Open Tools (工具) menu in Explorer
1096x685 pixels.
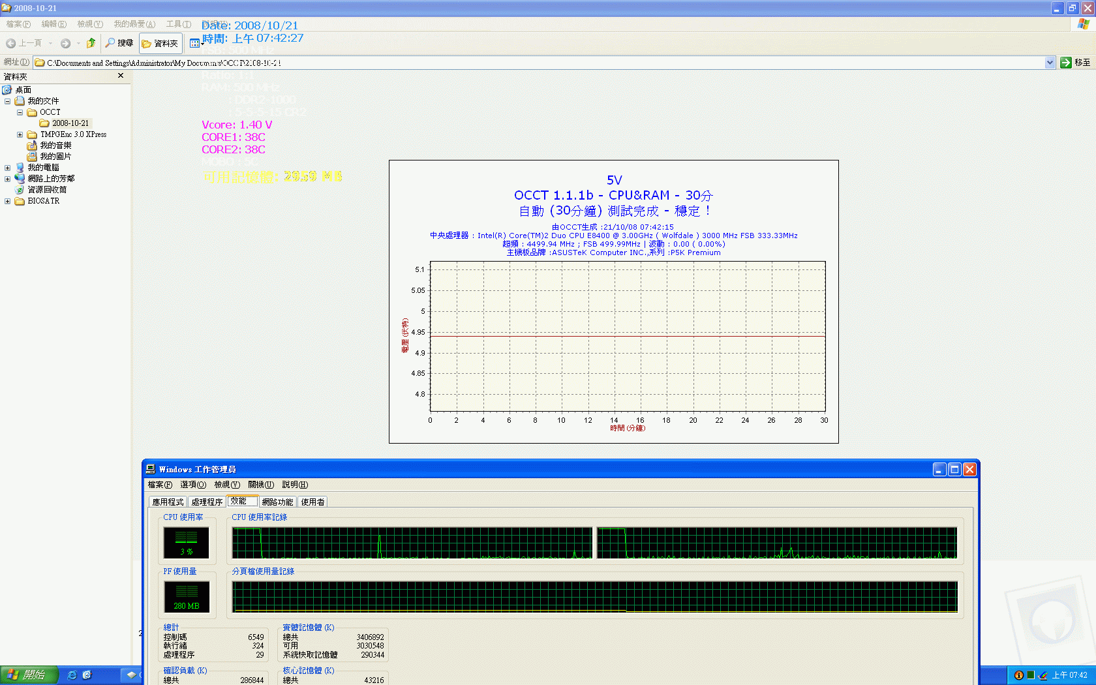click(x=178, y=24)
